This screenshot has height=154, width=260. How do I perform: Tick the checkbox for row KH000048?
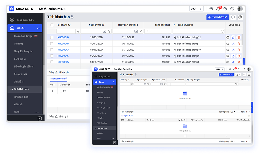pyautogui.click(x=52, y=44)
